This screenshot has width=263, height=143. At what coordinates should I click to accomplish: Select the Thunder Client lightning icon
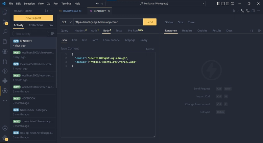(5, 91)
